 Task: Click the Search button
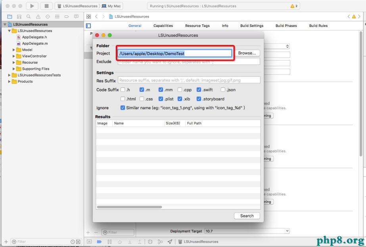(247, 216)
